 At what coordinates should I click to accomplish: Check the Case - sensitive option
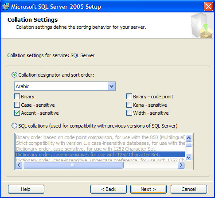tap(17, 105)
